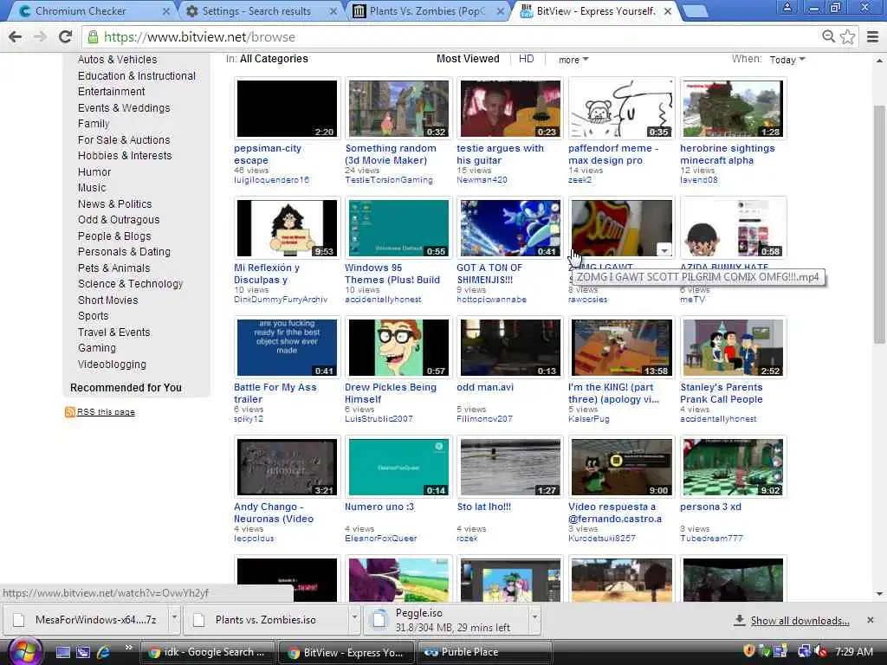This screenshot has width=887, height=665.
Task: Open channel KaiserPug
Action: pyautogui.click(x=588, y=419)
